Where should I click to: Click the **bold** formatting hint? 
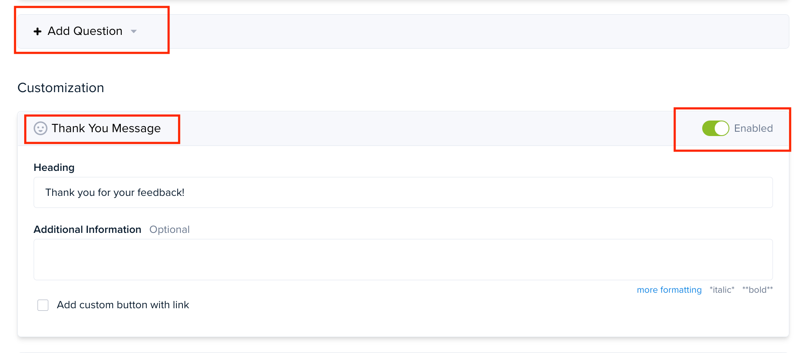click(x=757, y=290)
